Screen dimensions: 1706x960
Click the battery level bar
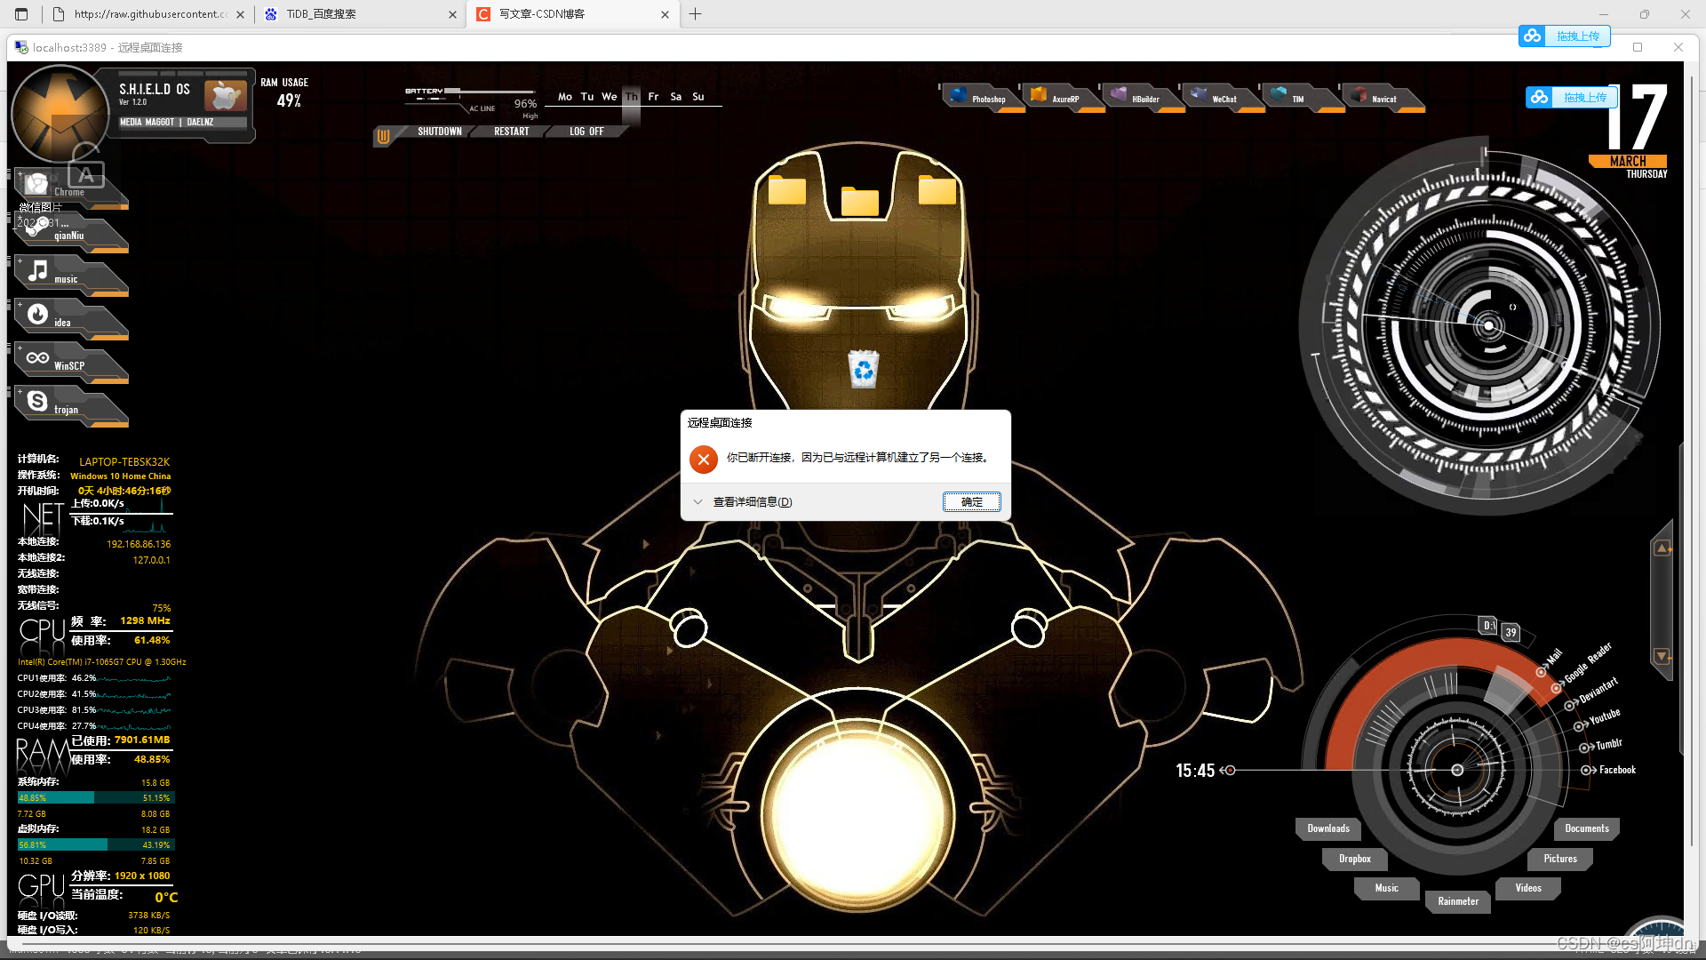click(490, 91)
